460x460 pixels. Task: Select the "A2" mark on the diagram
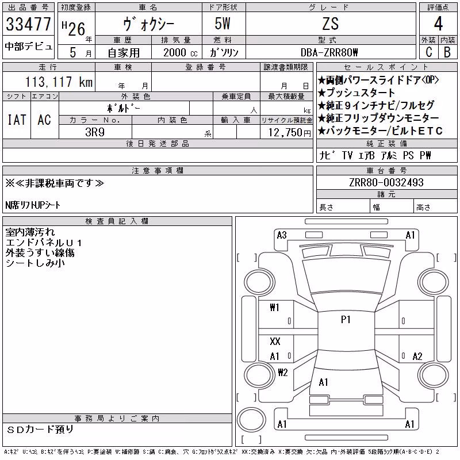(417, 356)
